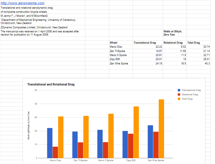The height and width of the screenshot is (164, 215).
Task: Click the orange Mavic Disc bar
Action: pyautogui.click(x=61, y=137)
